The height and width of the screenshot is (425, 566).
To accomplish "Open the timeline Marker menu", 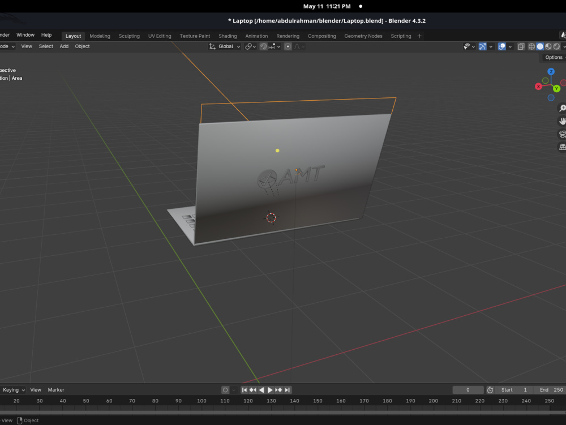I will pyautogui.click(x=56, y=390).
